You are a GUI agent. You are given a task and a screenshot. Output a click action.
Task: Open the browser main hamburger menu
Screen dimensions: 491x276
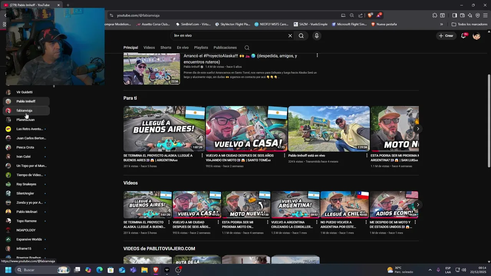point(485,15)
